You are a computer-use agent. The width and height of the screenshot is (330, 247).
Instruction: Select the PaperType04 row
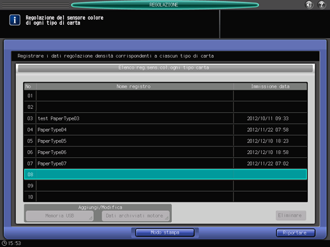click(165, 130)
